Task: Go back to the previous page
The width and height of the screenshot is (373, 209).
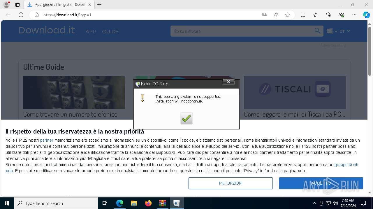Action: (x=8, y=15)
